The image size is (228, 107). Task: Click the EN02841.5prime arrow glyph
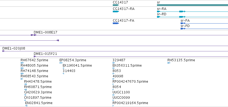(x=26, y=106)
